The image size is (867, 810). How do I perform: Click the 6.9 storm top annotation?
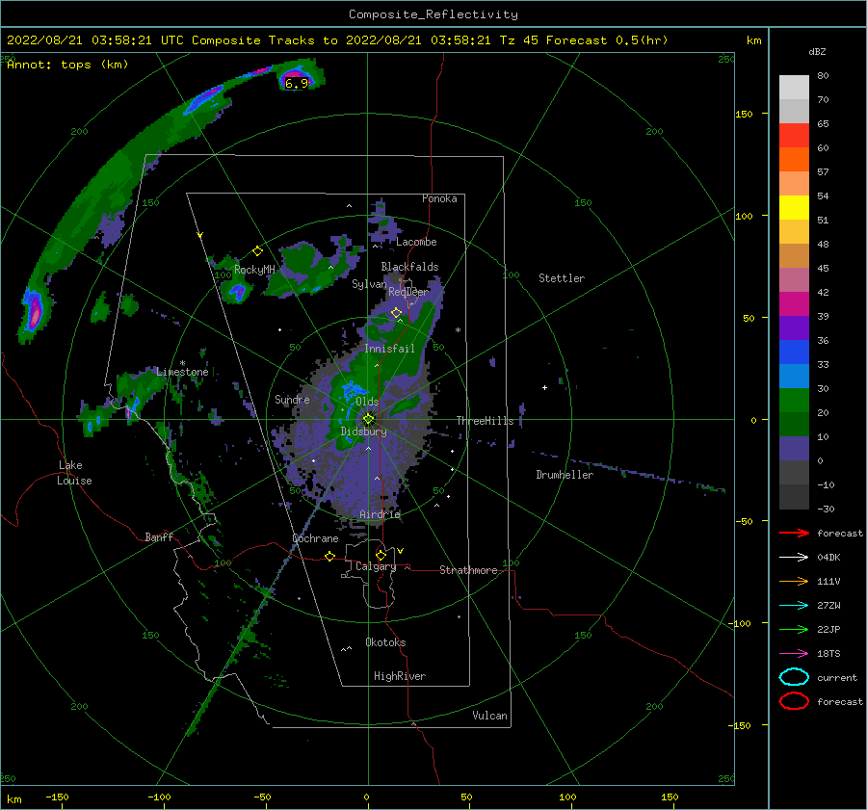coord(297,84)
